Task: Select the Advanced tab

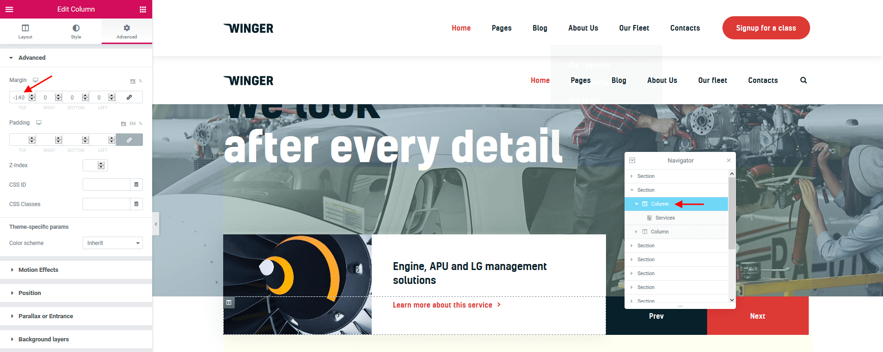Action: 127,31
